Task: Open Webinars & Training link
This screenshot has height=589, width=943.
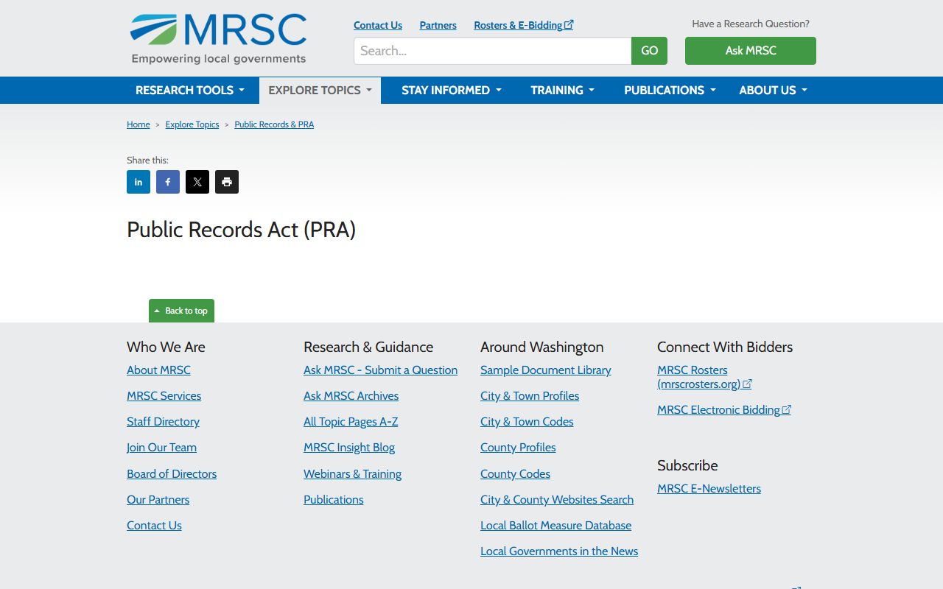Action: pyautogui.click(x=352, y=474)
